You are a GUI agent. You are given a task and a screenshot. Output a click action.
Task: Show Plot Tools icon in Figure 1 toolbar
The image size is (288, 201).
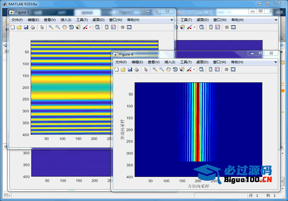[129, 27]
